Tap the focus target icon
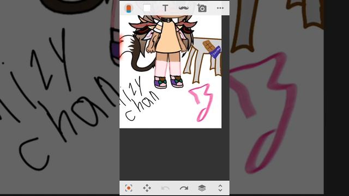 (x=129, y=188)
